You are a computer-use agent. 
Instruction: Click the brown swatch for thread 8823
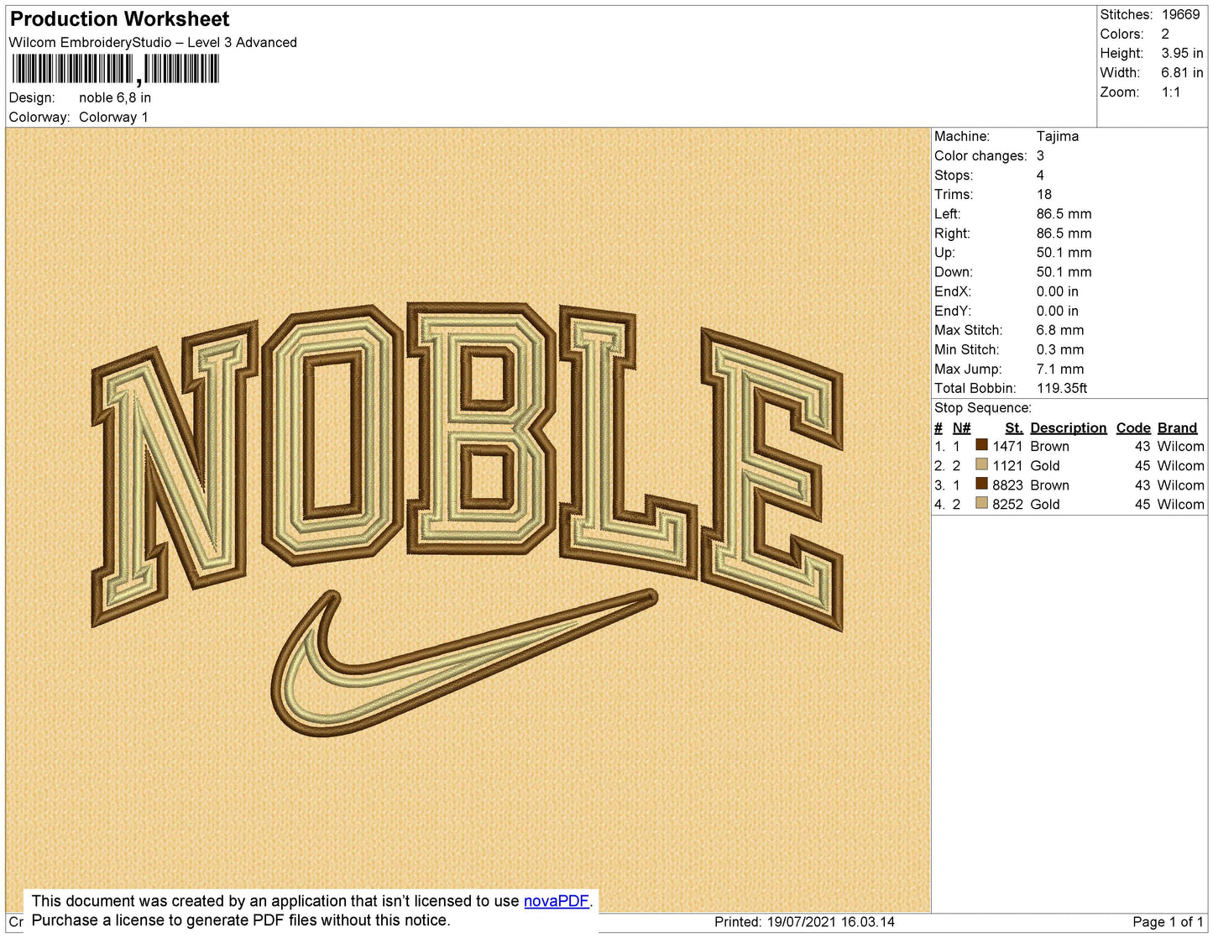tap(981, 484)
